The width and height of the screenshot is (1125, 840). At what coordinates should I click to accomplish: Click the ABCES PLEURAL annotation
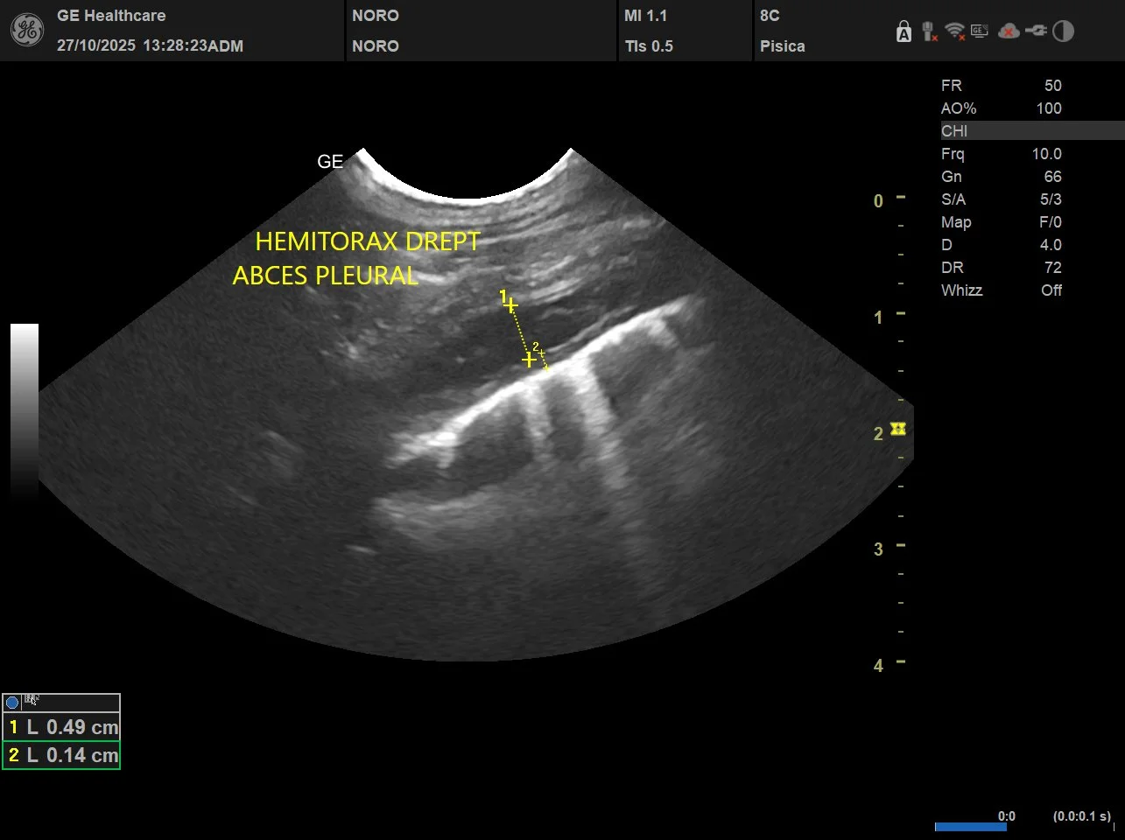(x=326, y=276)
